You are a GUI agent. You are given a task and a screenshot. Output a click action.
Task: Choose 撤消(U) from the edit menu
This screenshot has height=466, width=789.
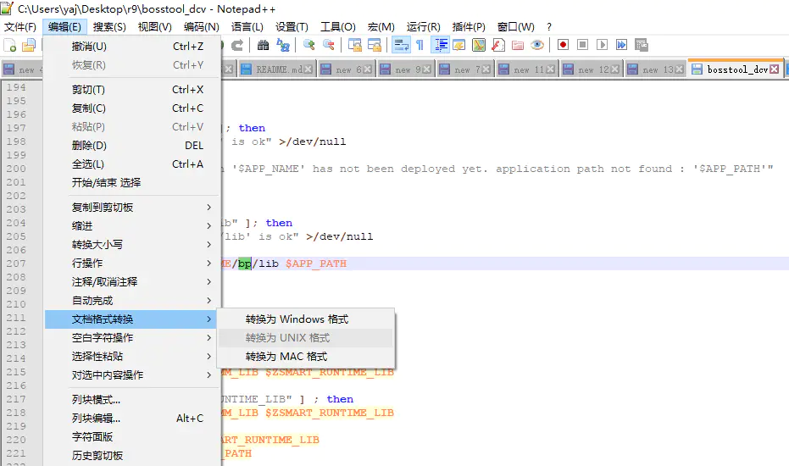[x=132, y=47]
